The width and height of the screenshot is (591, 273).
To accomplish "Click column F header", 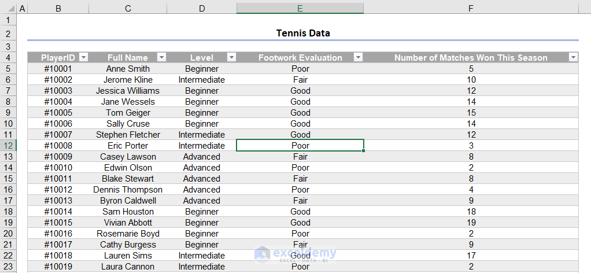I will pyautogui.click(x=471, y=9).
